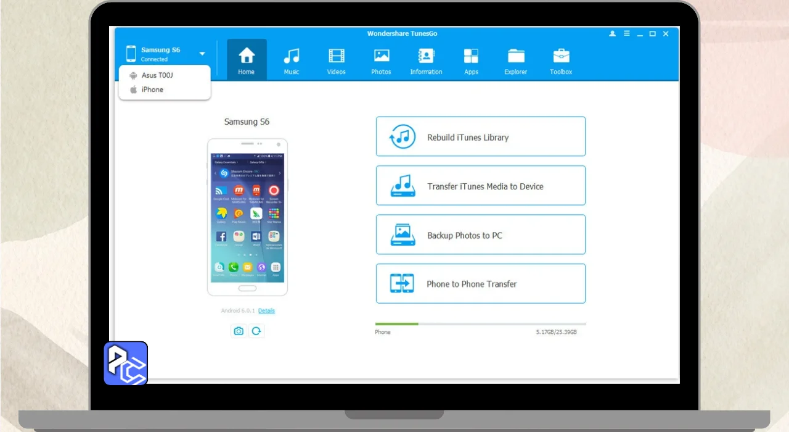Image resolution: width=789 pixels, height=432 pixels.
Task: Click the Android 6.0.1 version text
Action: click(x=238, y=311)
